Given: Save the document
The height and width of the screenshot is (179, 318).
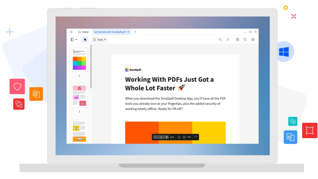Looking at the screenshot, I should pos(237,39).
